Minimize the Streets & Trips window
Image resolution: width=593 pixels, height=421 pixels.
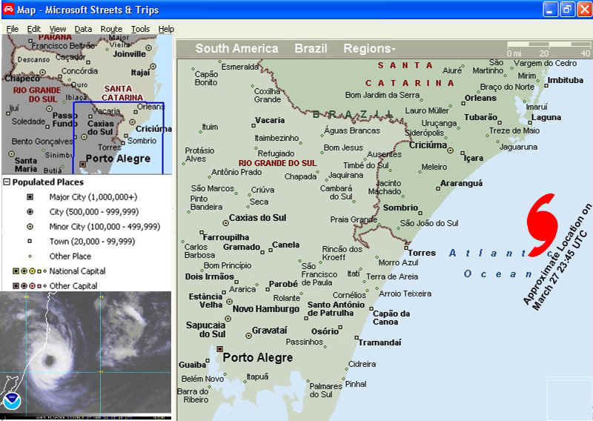point(550,10)
